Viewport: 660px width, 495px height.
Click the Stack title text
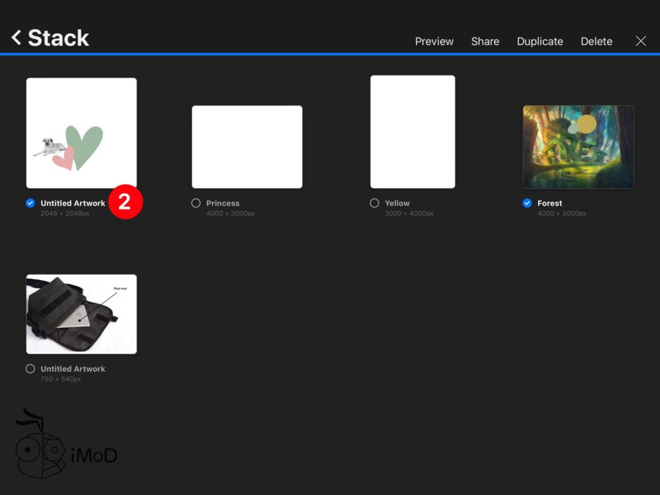[58, 38]
